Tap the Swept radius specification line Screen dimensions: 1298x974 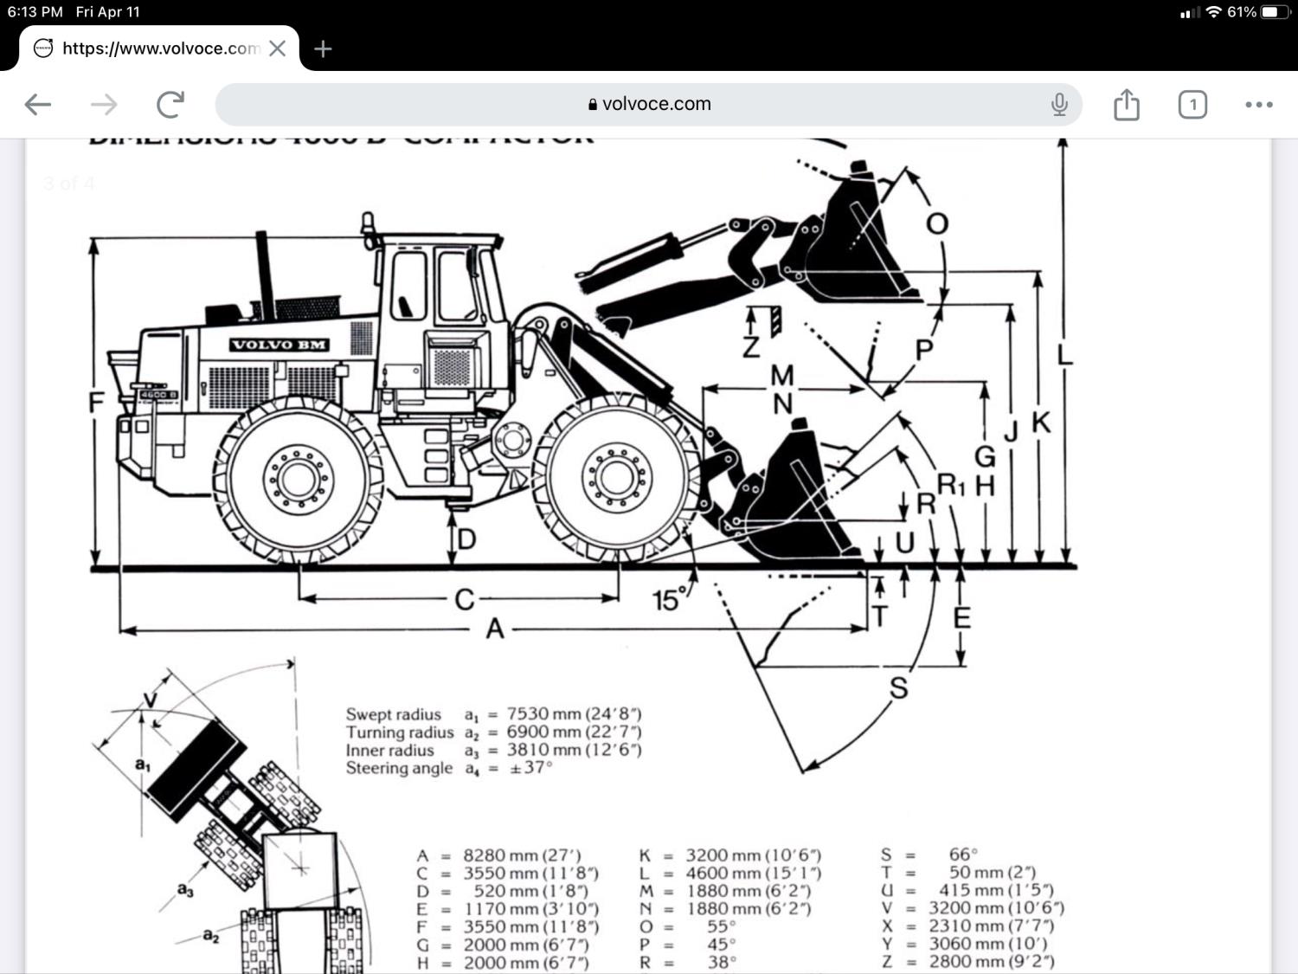tap(493, 714)
